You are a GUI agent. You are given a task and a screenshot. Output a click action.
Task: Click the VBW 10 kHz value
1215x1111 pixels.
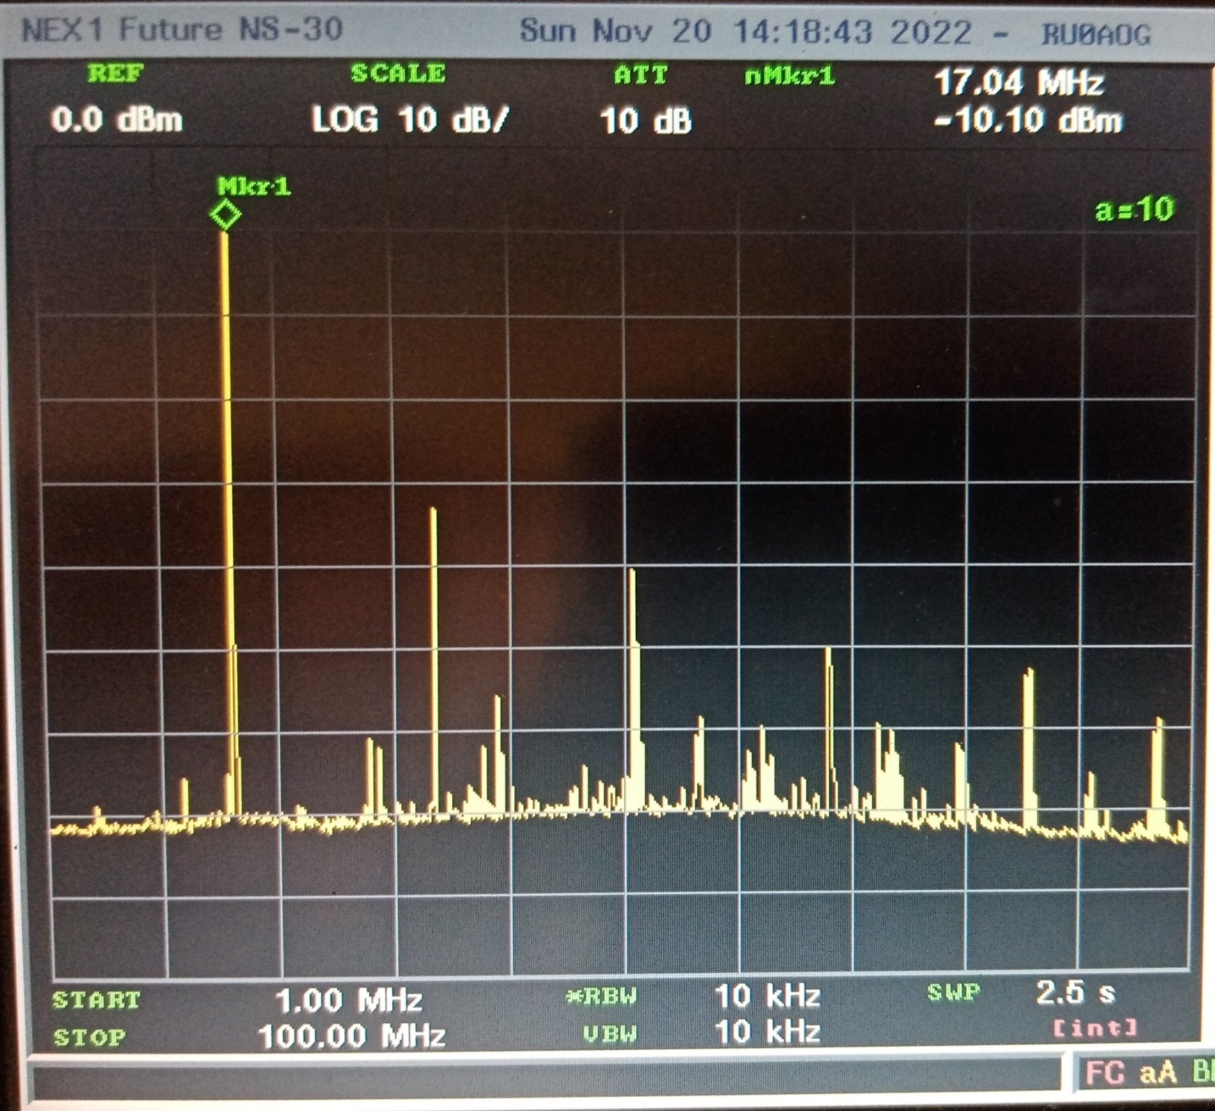pos(767,1032)
